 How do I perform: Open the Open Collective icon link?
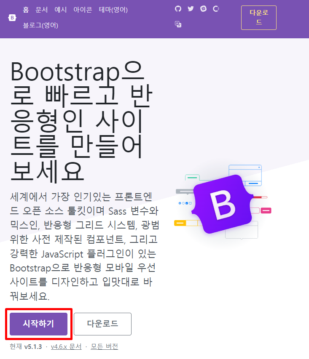[216, 9]
